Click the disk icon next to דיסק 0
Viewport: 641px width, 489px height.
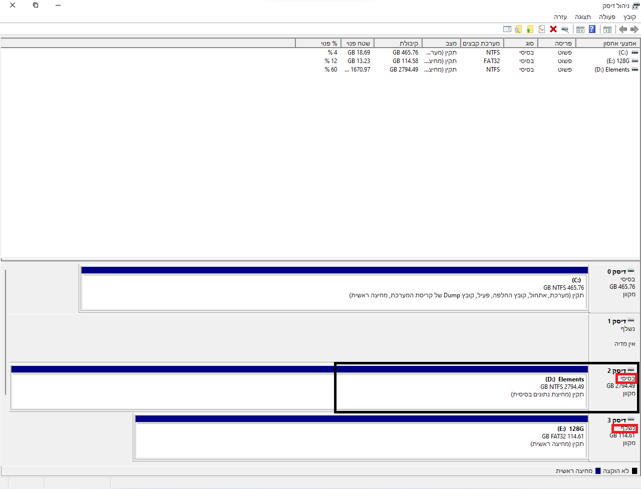(631, 271)
